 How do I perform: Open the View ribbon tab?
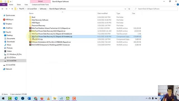click(x=26, y=4)
